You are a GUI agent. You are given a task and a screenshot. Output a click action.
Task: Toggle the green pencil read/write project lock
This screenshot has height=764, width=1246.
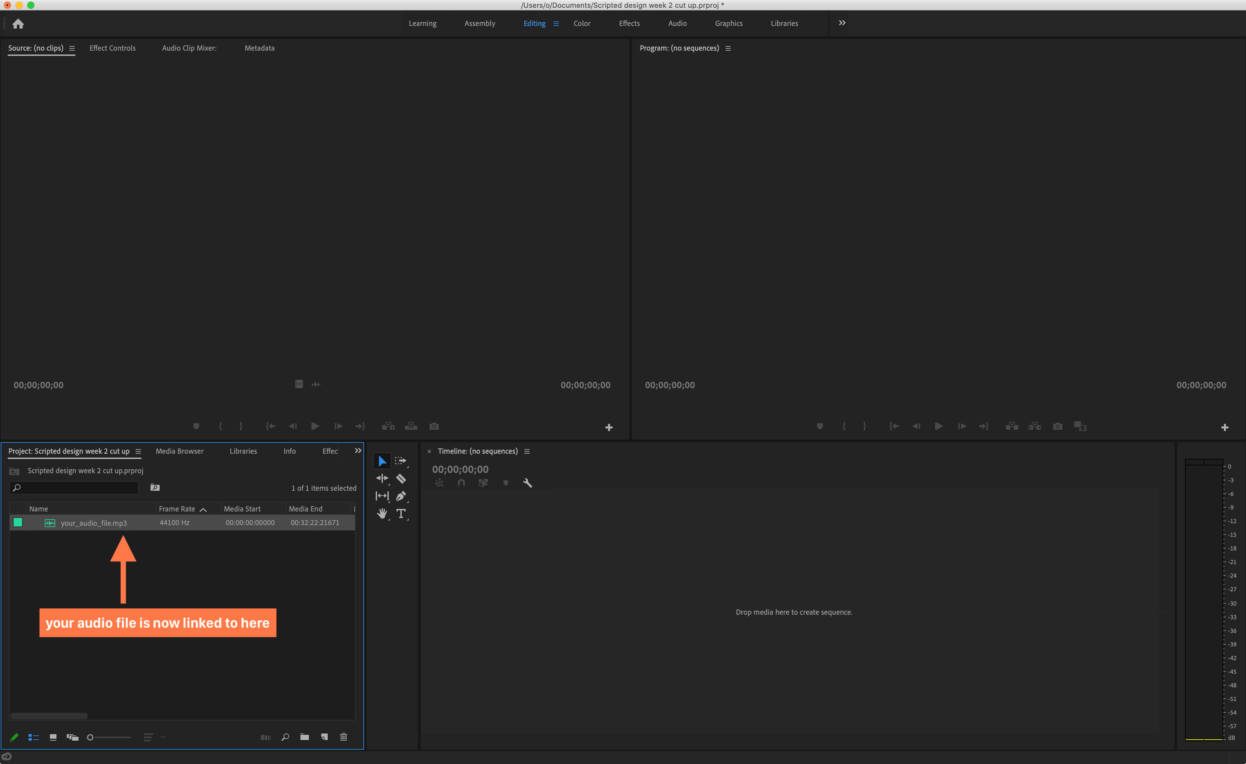[14, 737]
